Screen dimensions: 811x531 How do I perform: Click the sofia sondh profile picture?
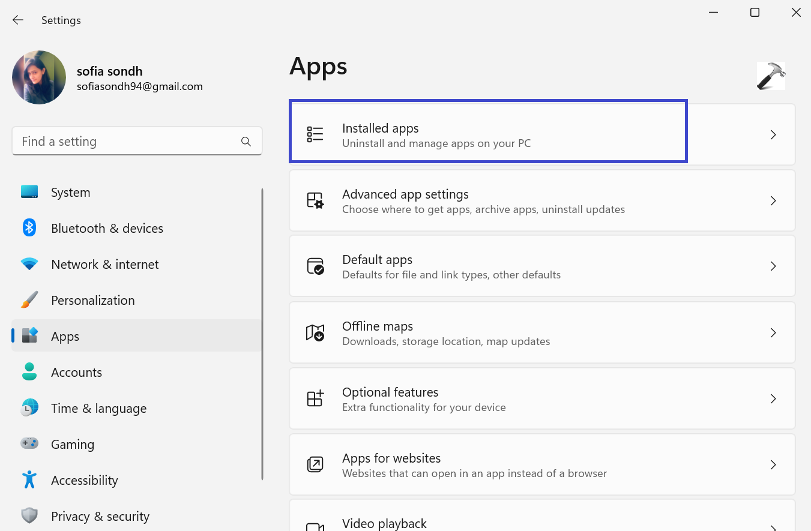pos(39,77)
